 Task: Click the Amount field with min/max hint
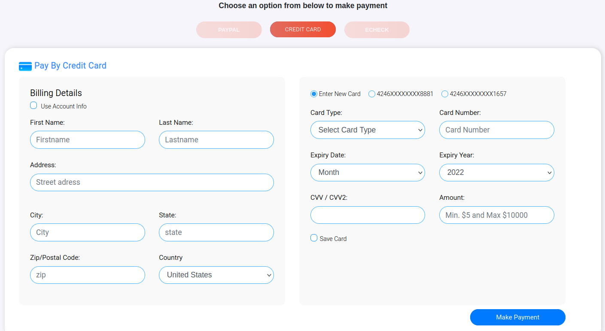(x=497, y=215)
